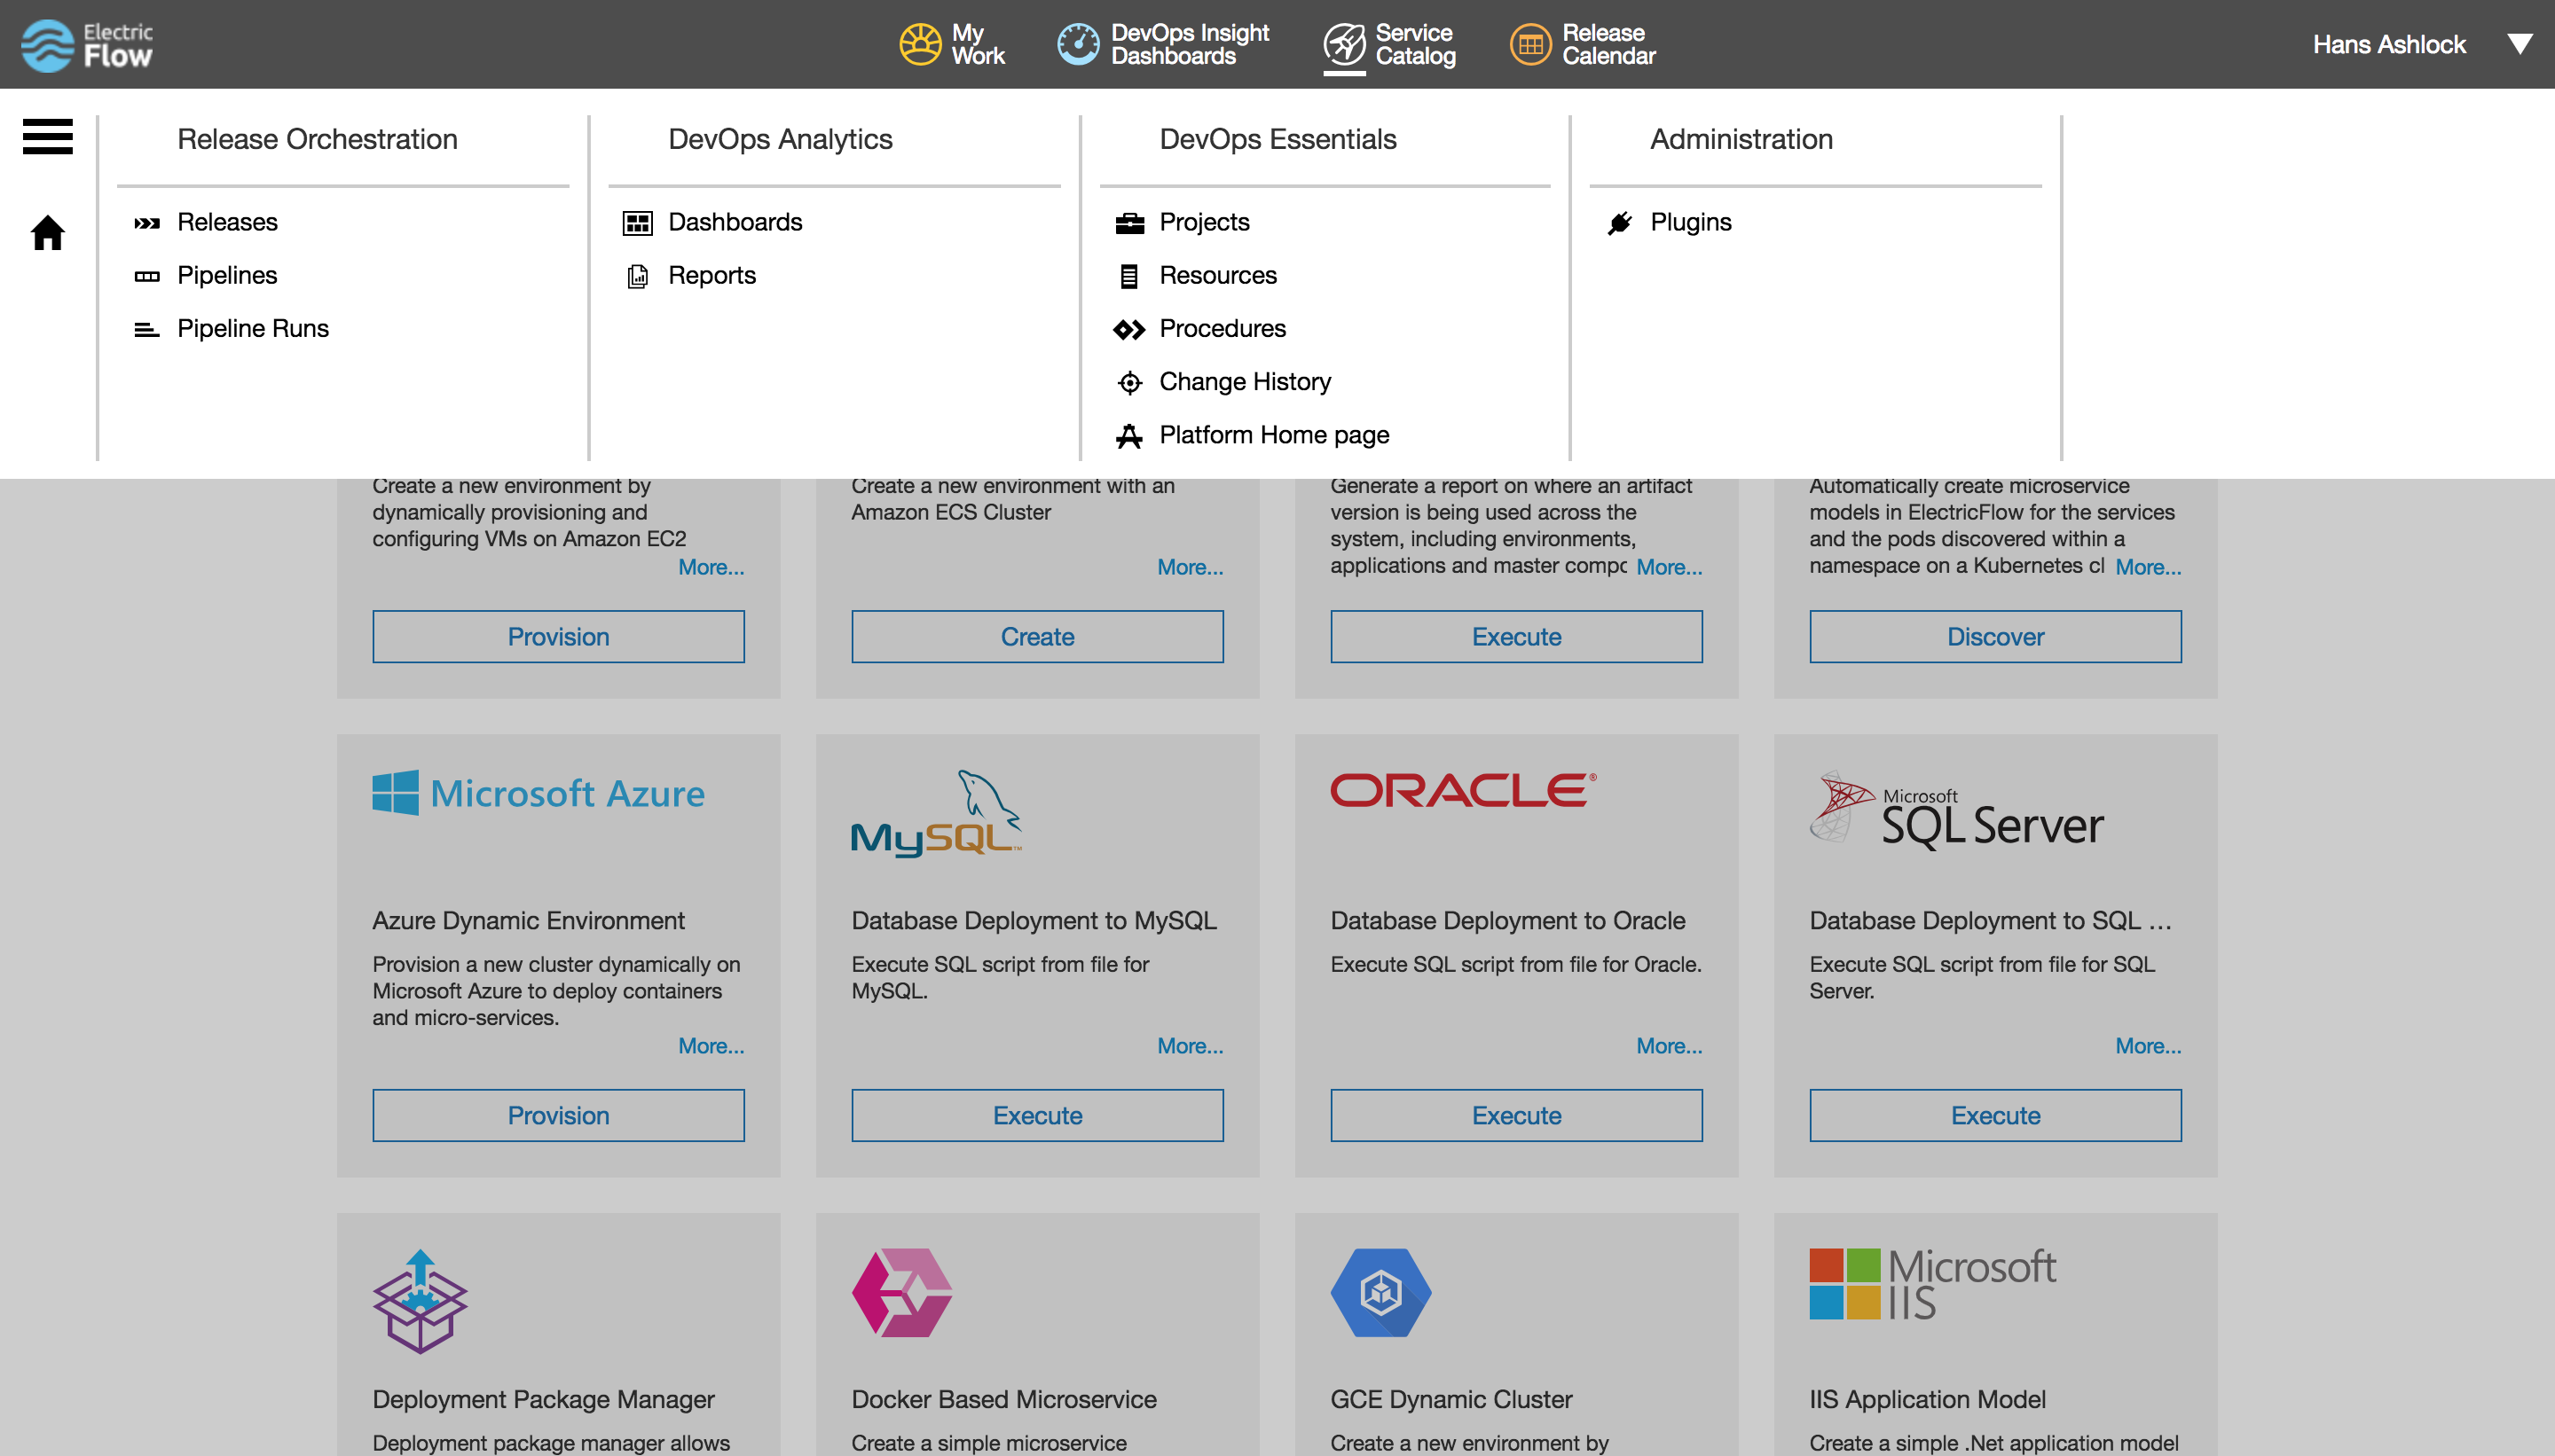
Task: Click the Plugins plug icon
Action: point(1620,223)
